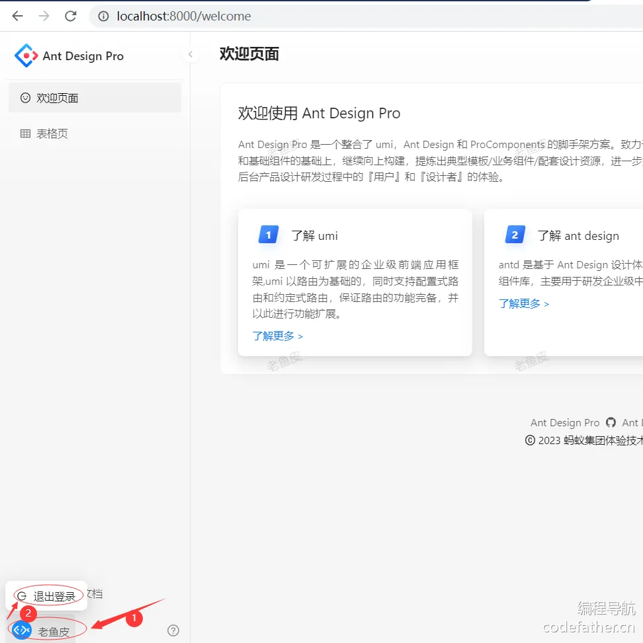Click the 2023 蚂蚁集团 copyright text

[584, 440]
